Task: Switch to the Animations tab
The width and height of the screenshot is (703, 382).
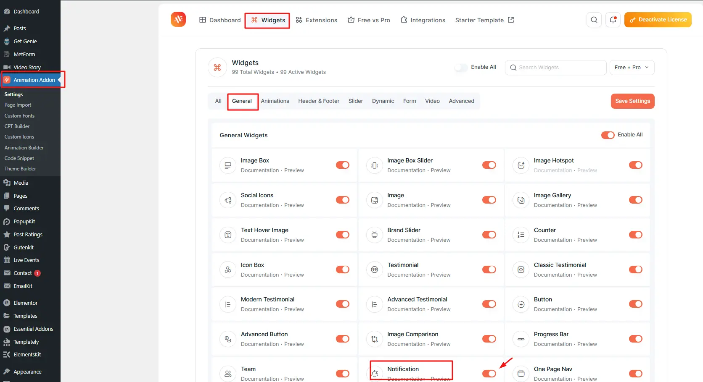Action: point(275,101)
